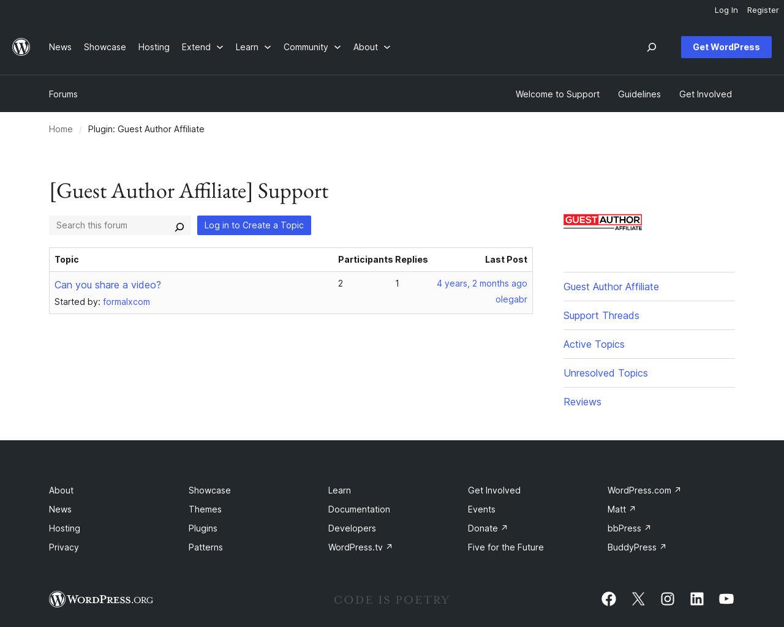Open News in the top navigation
This screenshot has height=627, width=784.
(60, 47)
